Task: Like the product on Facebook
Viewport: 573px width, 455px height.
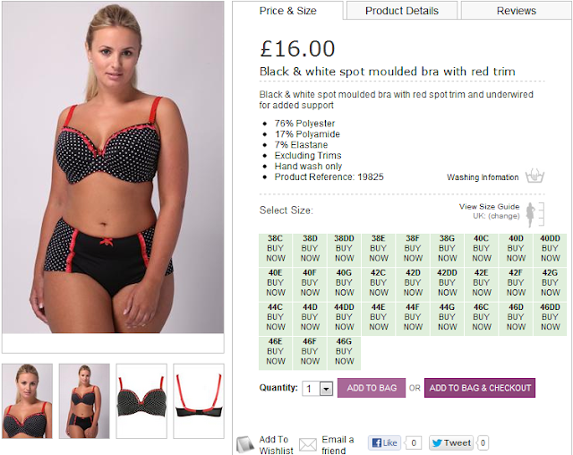Action: coord(384,443)
